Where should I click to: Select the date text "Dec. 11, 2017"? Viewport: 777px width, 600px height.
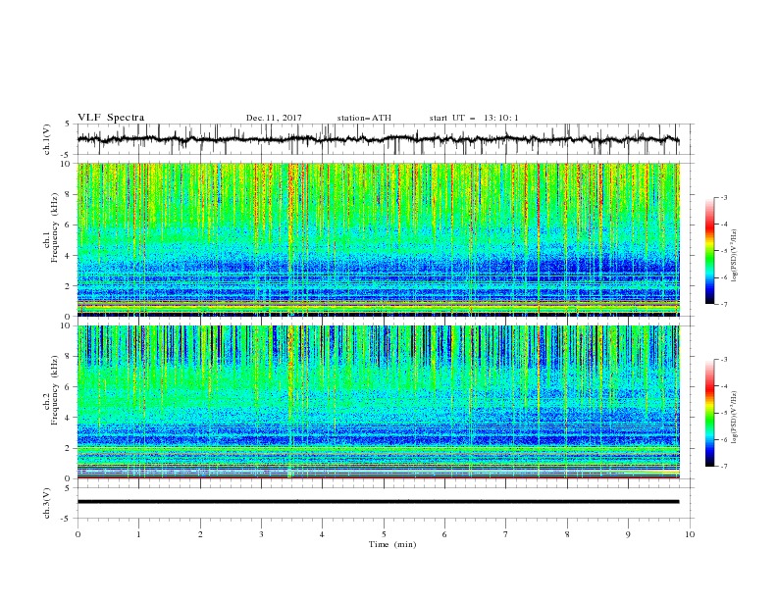[x=274, y=118]
